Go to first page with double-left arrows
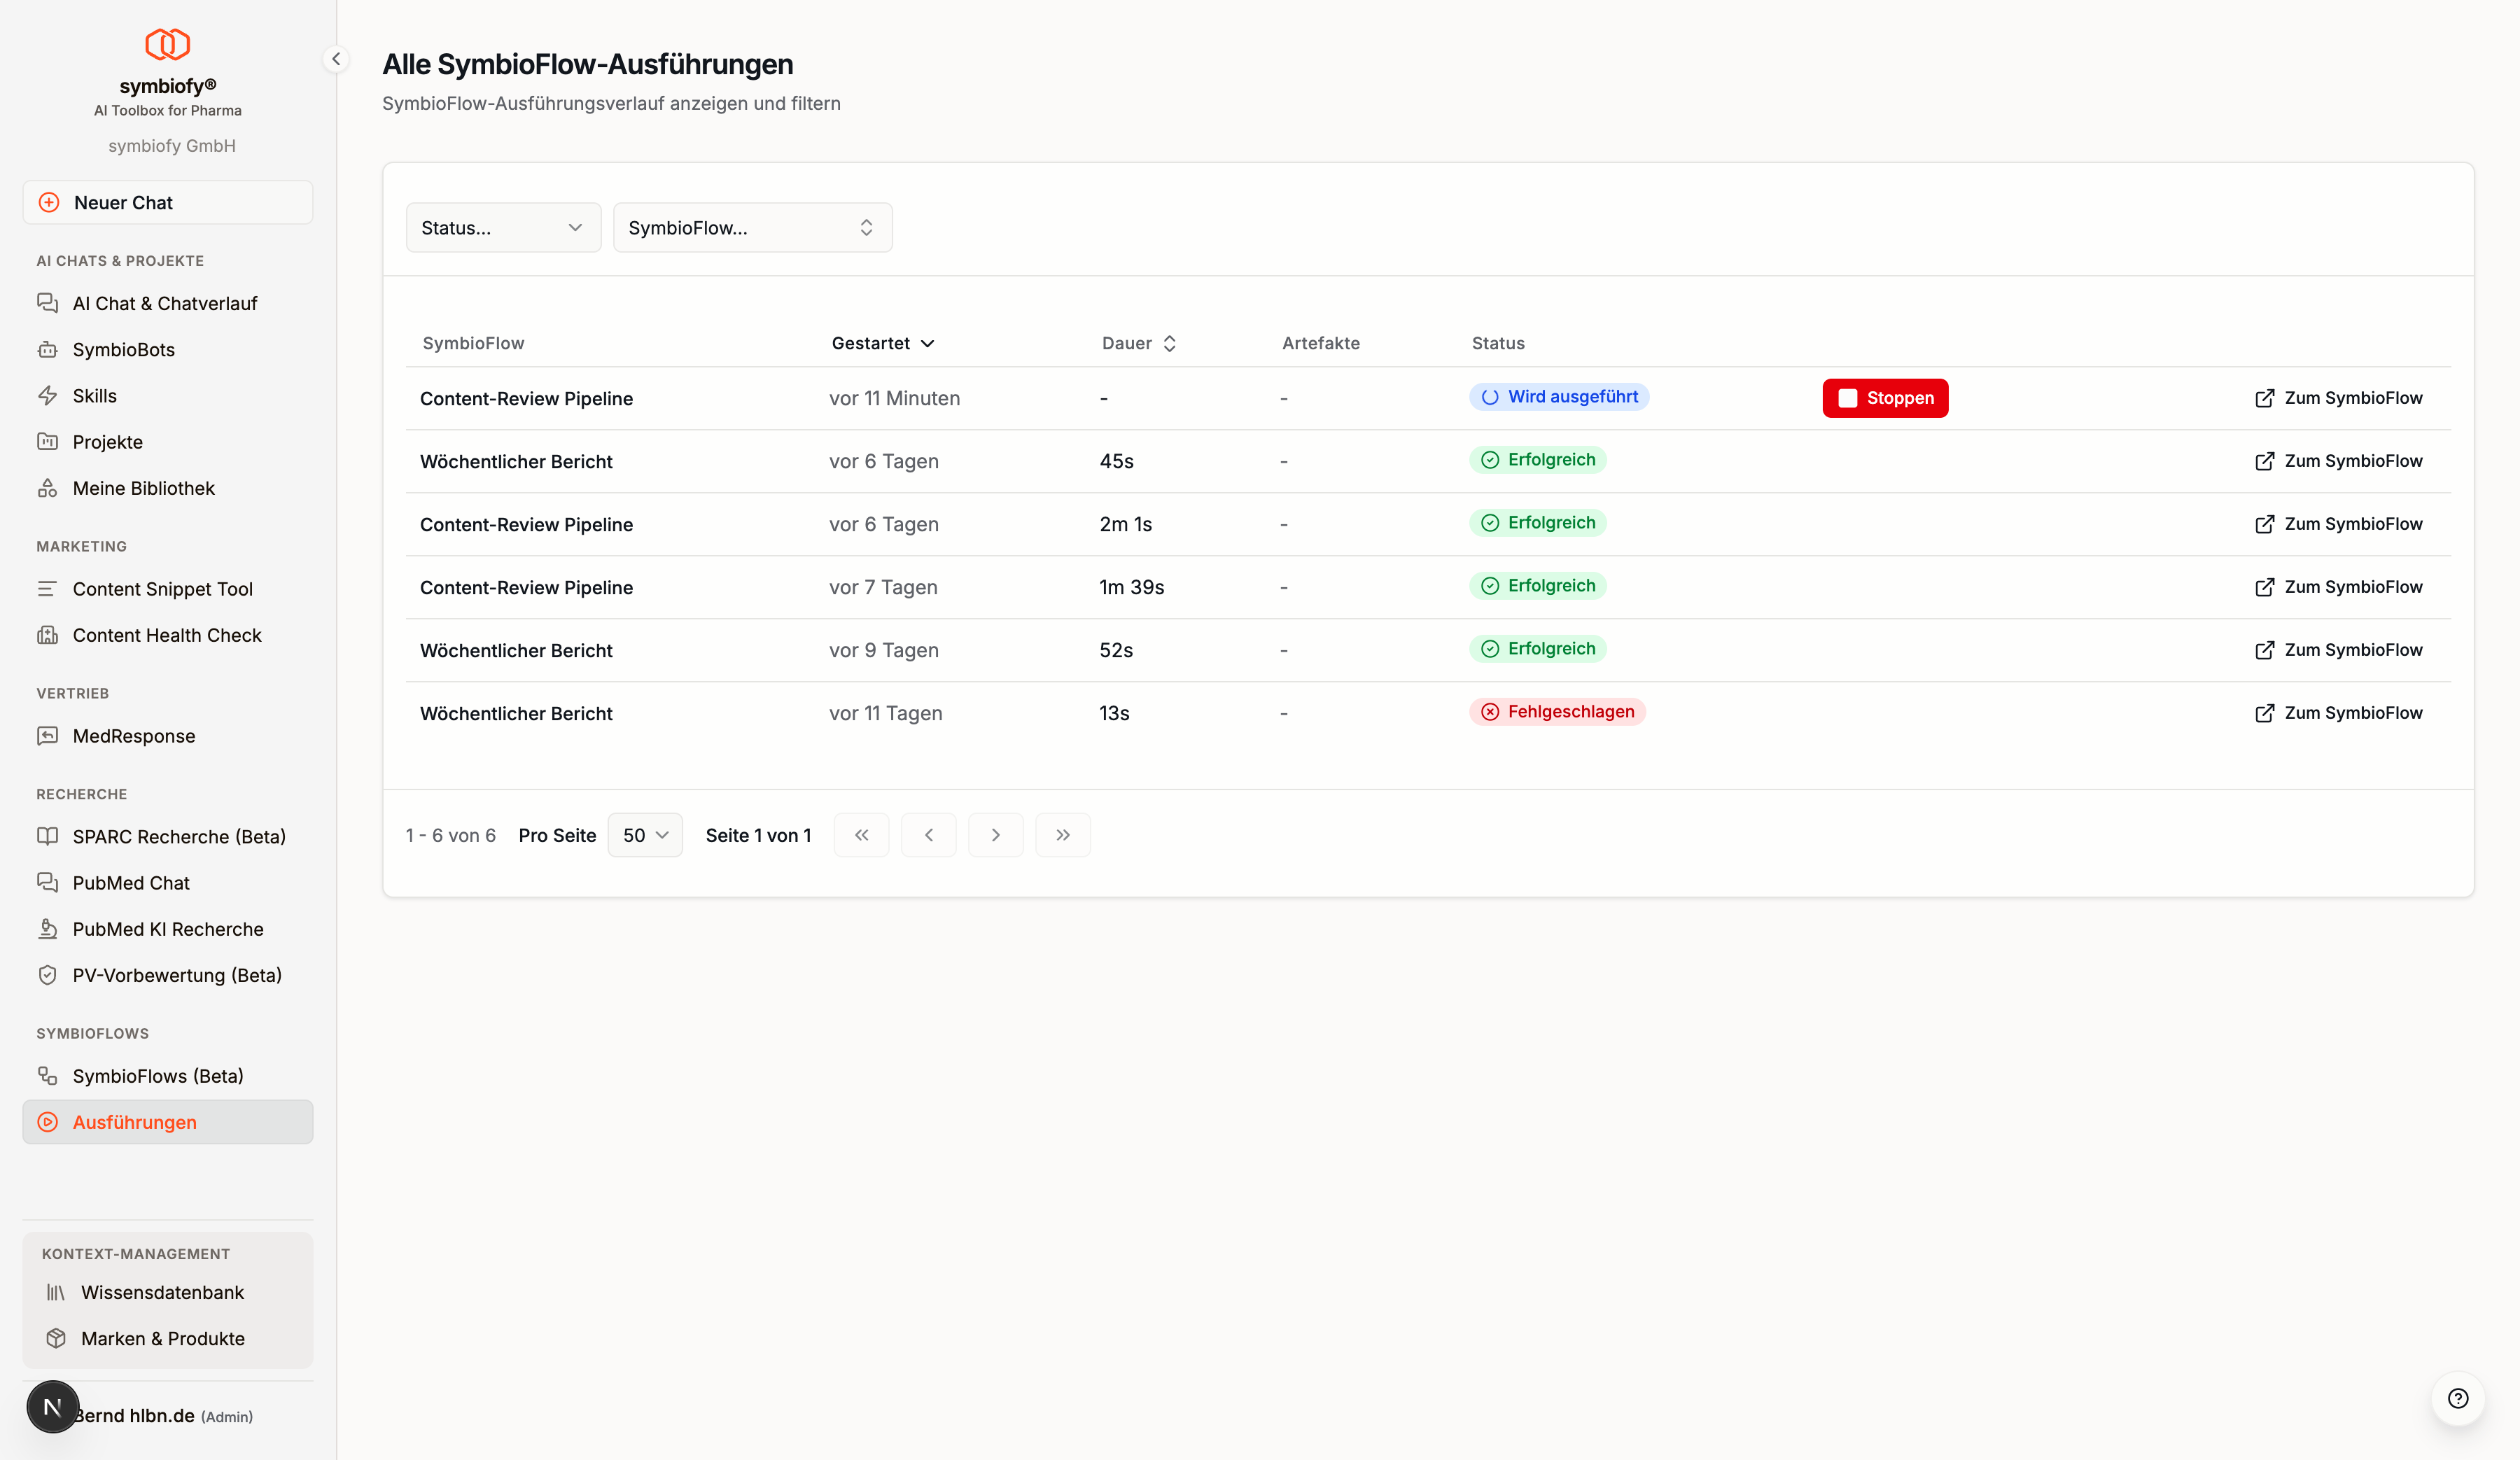This screenshot has height=1460, width=2520. [x=861, y=835]
